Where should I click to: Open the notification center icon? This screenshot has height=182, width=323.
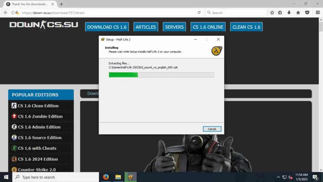315,177
